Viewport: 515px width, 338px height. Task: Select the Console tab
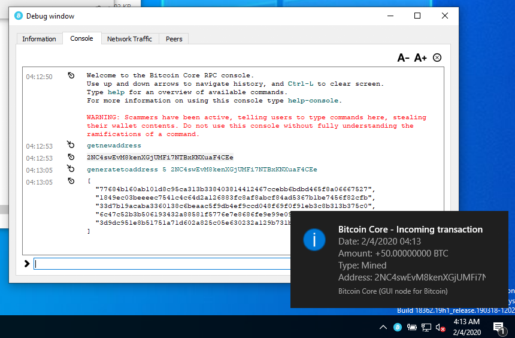[81, 38]
